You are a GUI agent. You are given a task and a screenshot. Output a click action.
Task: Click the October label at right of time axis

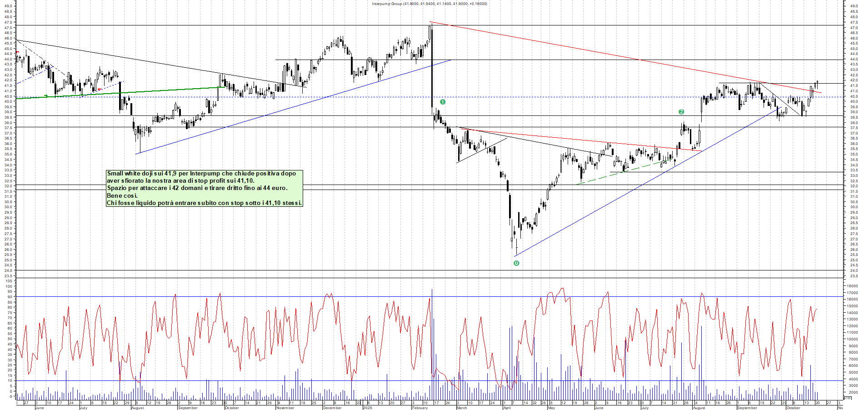[793, 408]
